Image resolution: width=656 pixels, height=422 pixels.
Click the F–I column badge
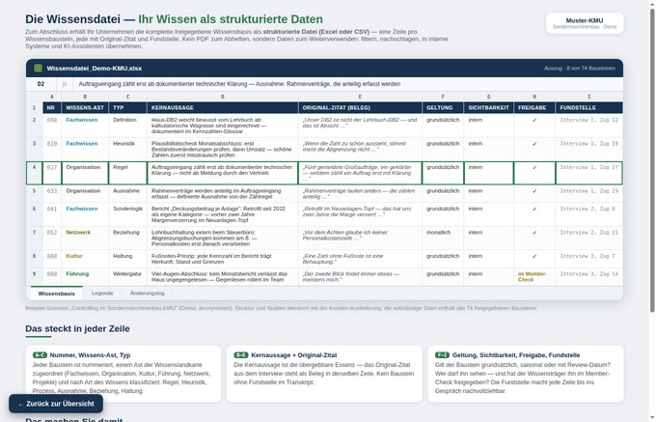click(x=442, y=355)
